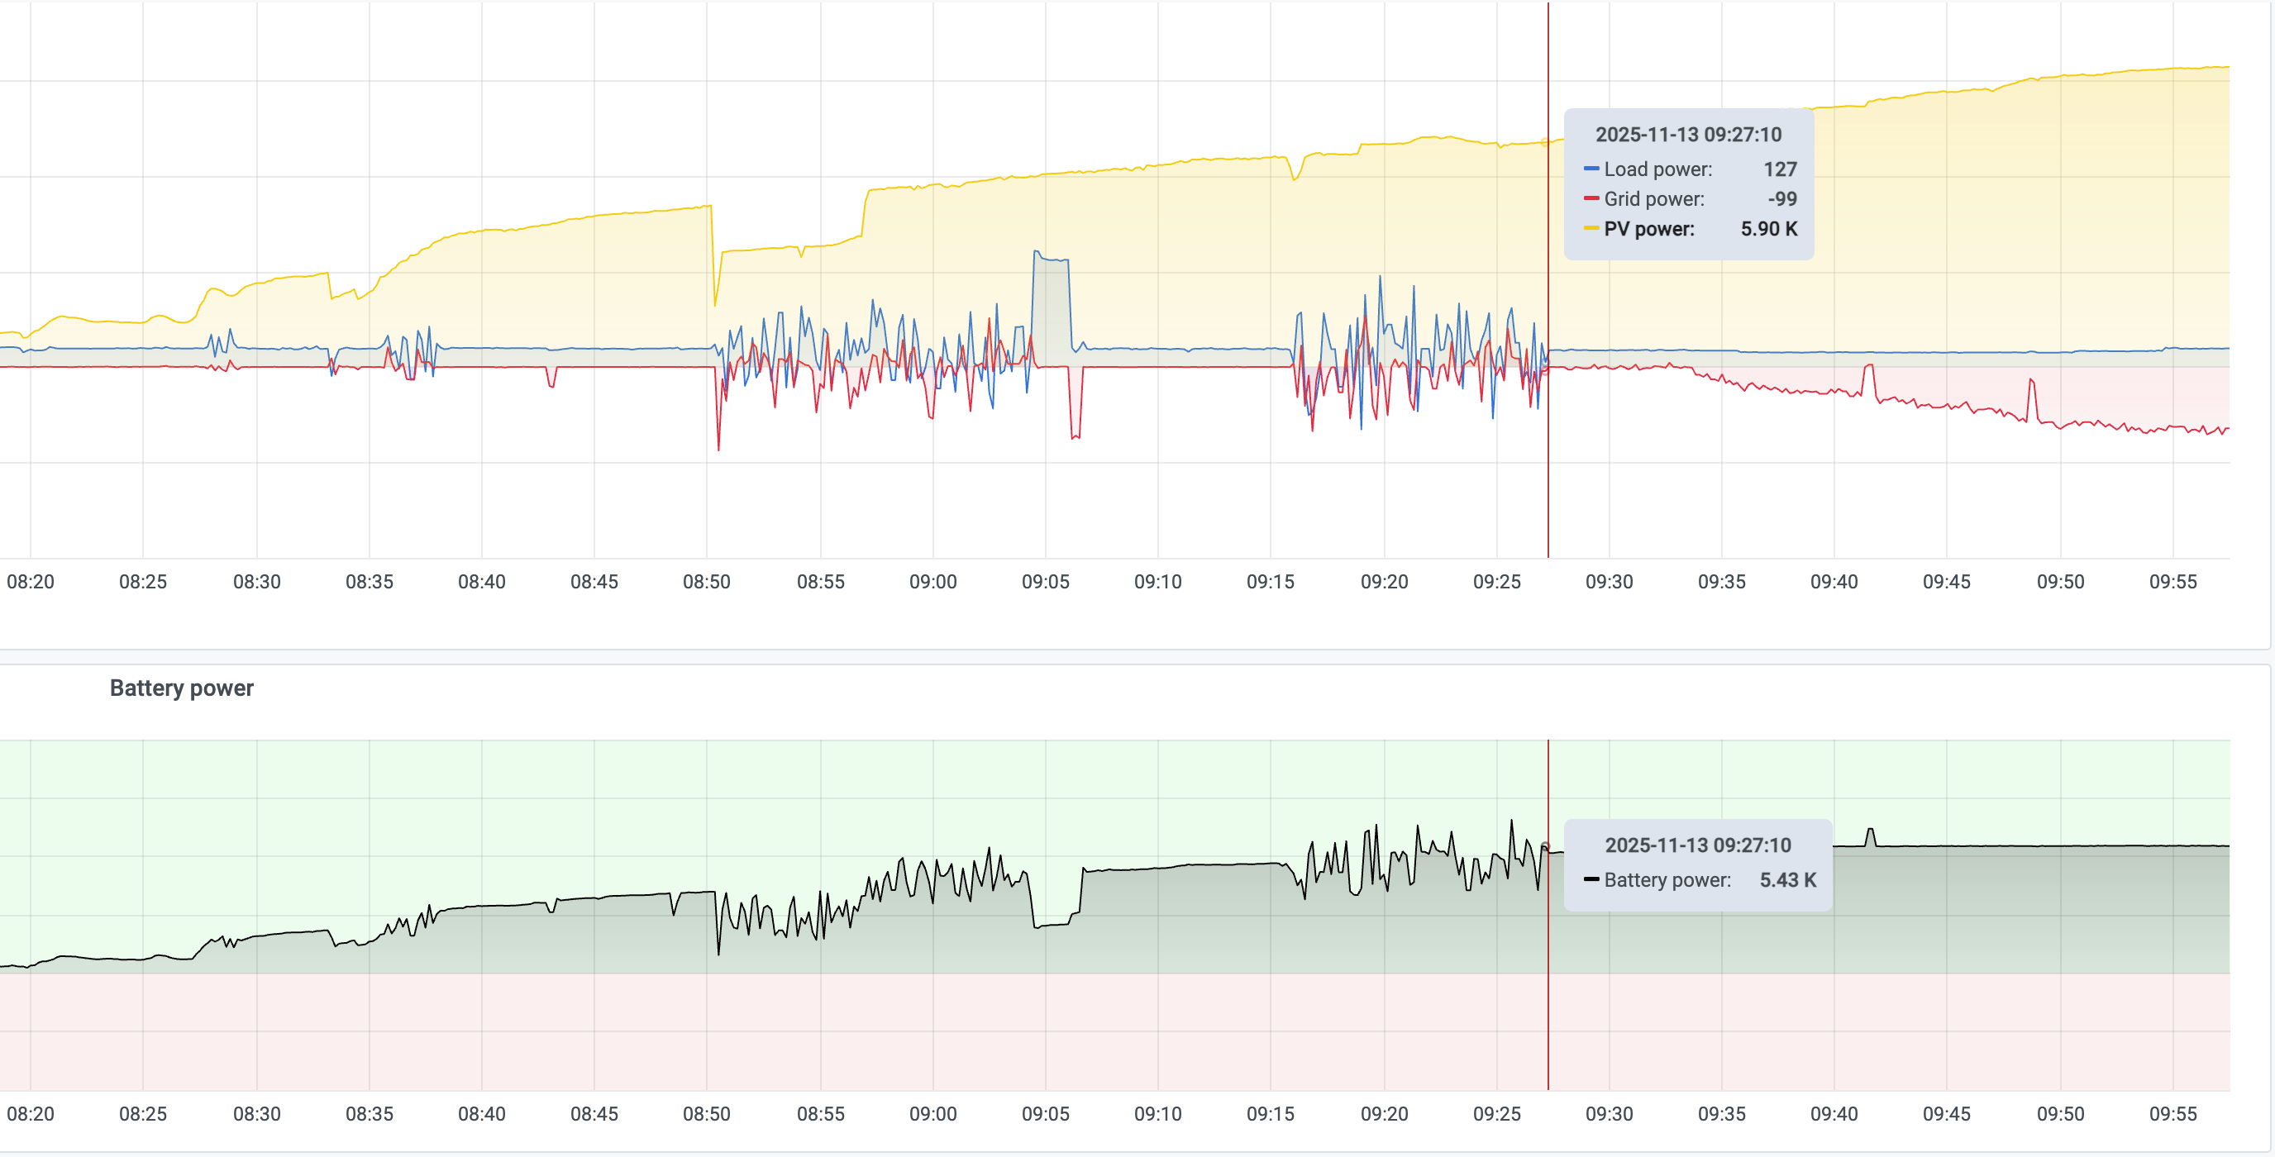Click the Battery power panel title
Viewport: 2275px width, 1157px height.
[181, 688]
